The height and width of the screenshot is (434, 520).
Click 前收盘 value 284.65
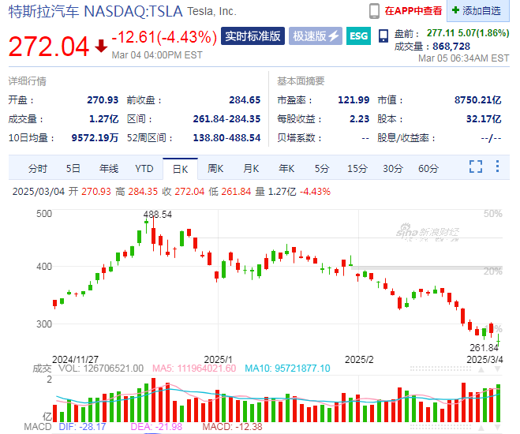245,99
